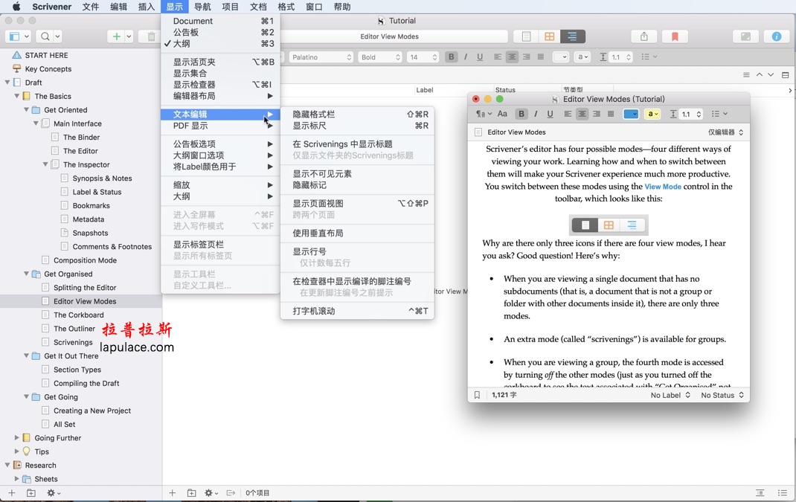This screenshot has height=502, width=796.
Task: Open the Composition mode icon in toolbar
Action: 745,36
